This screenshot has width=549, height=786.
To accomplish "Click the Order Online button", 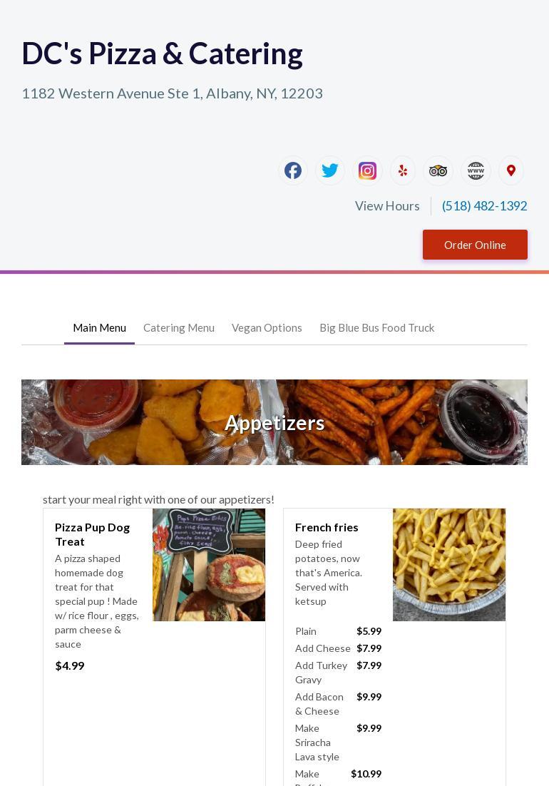I will pos(475,245).
